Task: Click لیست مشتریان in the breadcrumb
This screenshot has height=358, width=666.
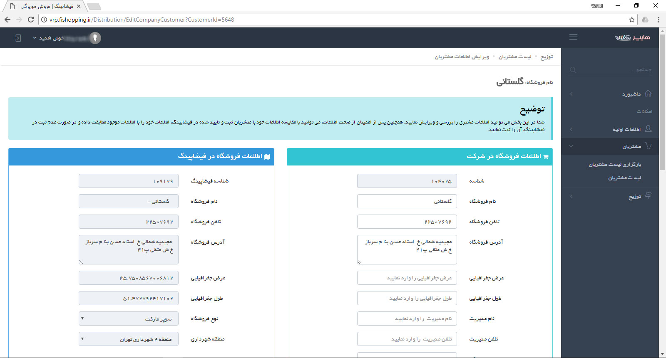Action: click(x=514, y=57)
